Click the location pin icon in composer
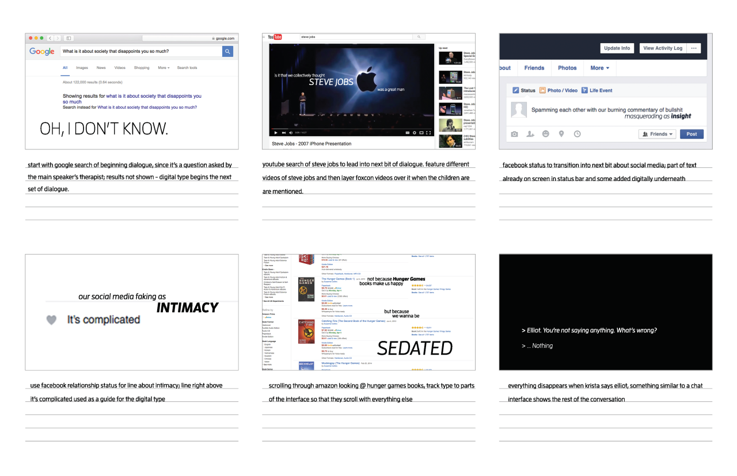The image size is (737, 476). pos(561,134)
